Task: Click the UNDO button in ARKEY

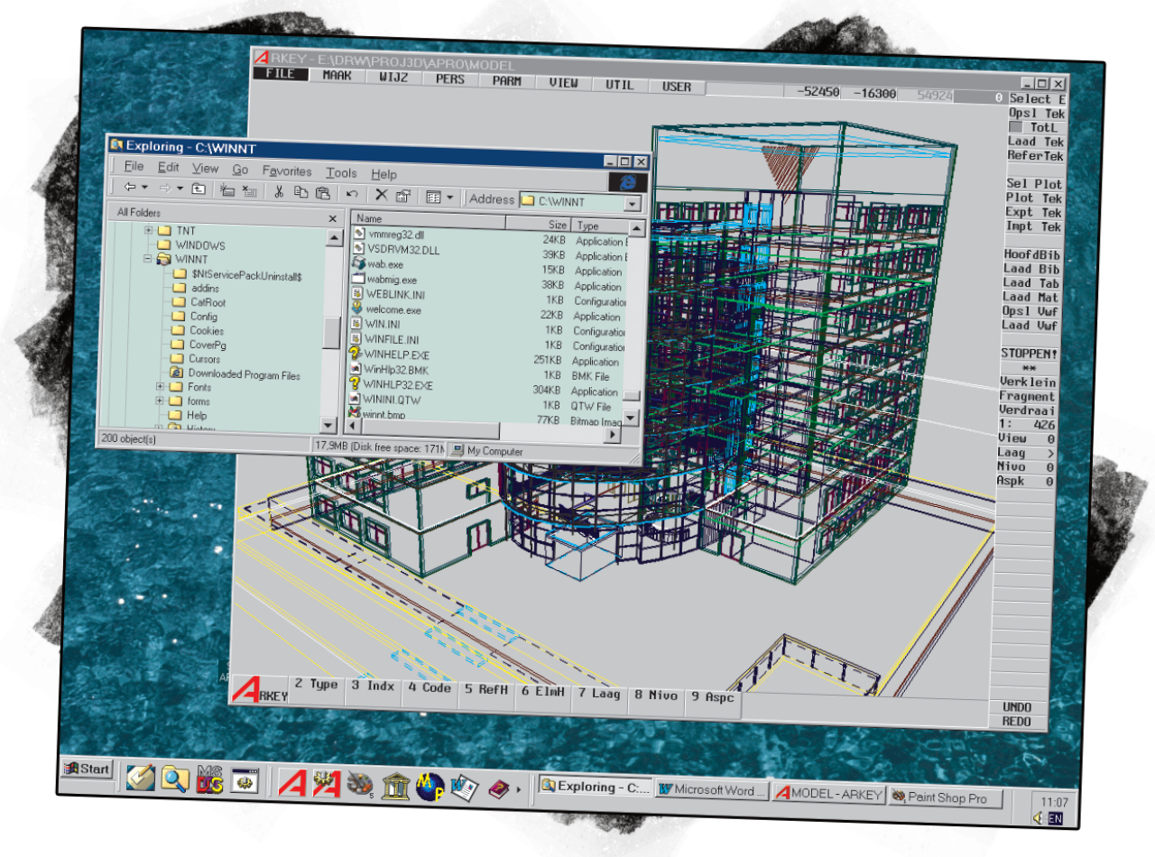Action: (x=1016, y=707)
